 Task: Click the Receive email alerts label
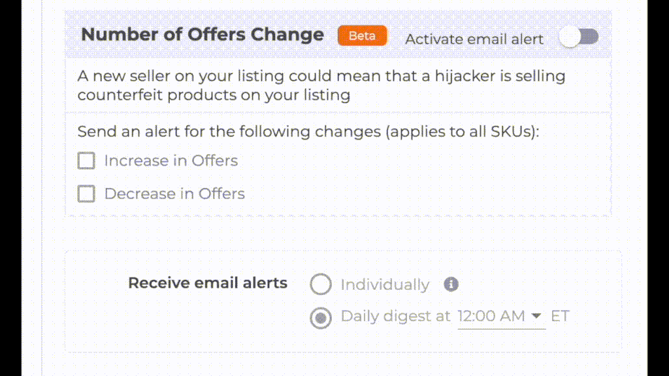coord(208,283)
